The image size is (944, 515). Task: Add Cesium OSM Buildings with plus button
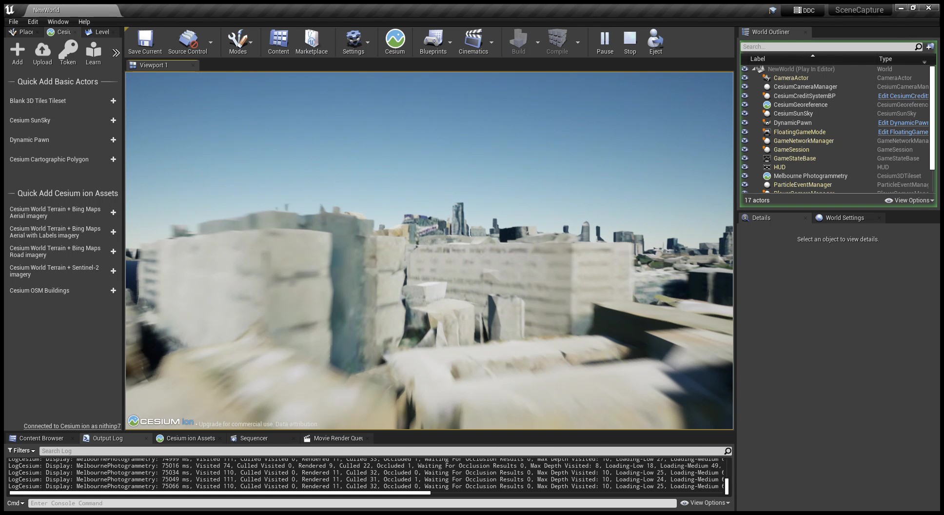tap(113, 291)
